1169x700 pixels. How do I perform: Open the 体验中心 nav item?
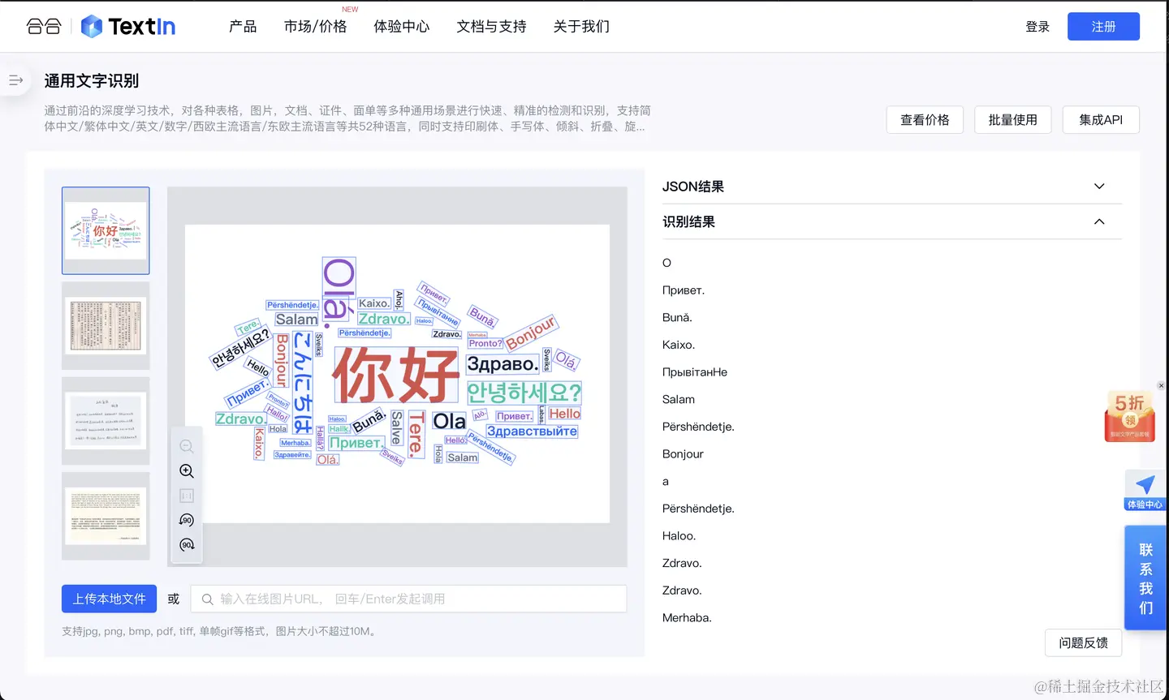point(402,27)
